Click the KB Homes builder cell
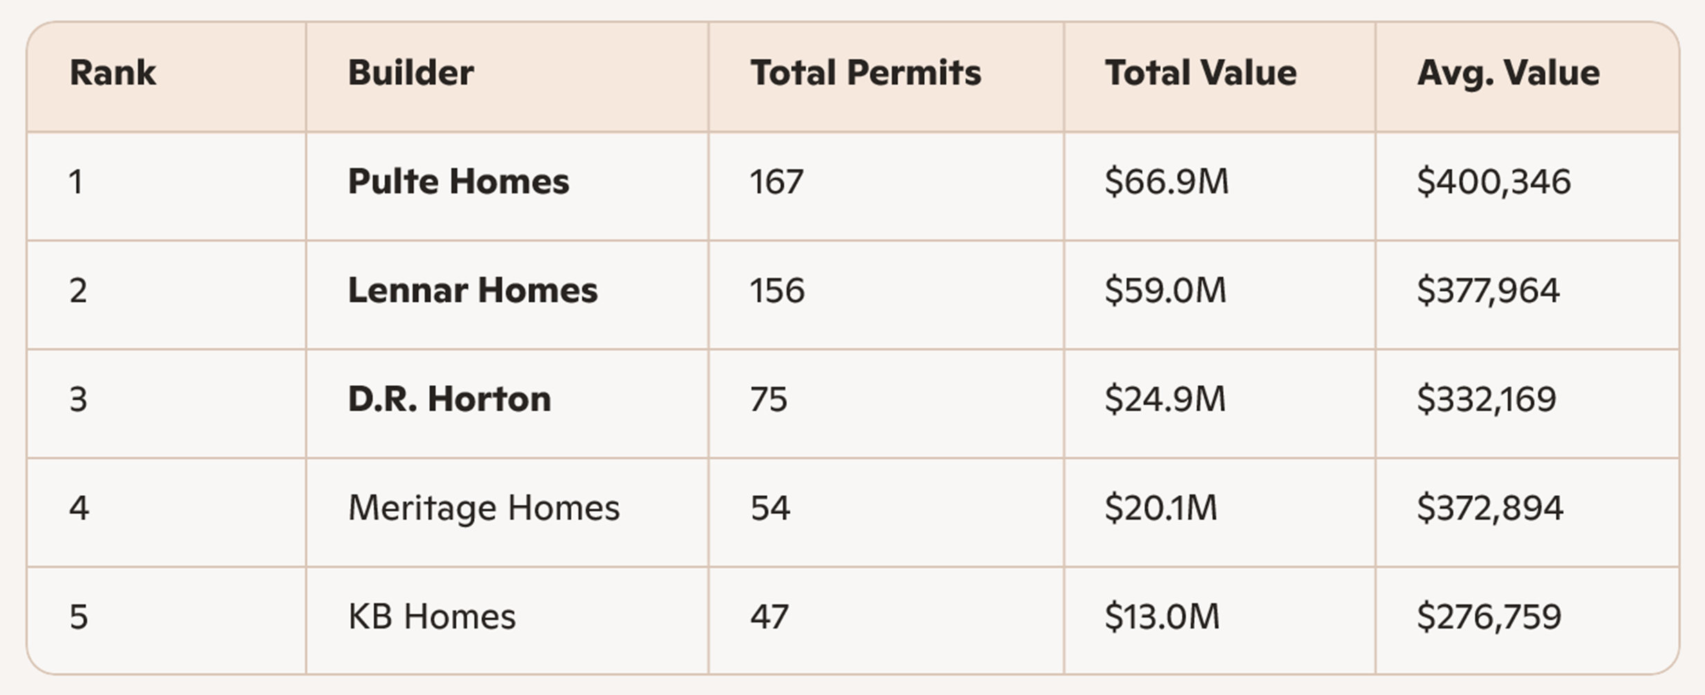 pos(431,617)
